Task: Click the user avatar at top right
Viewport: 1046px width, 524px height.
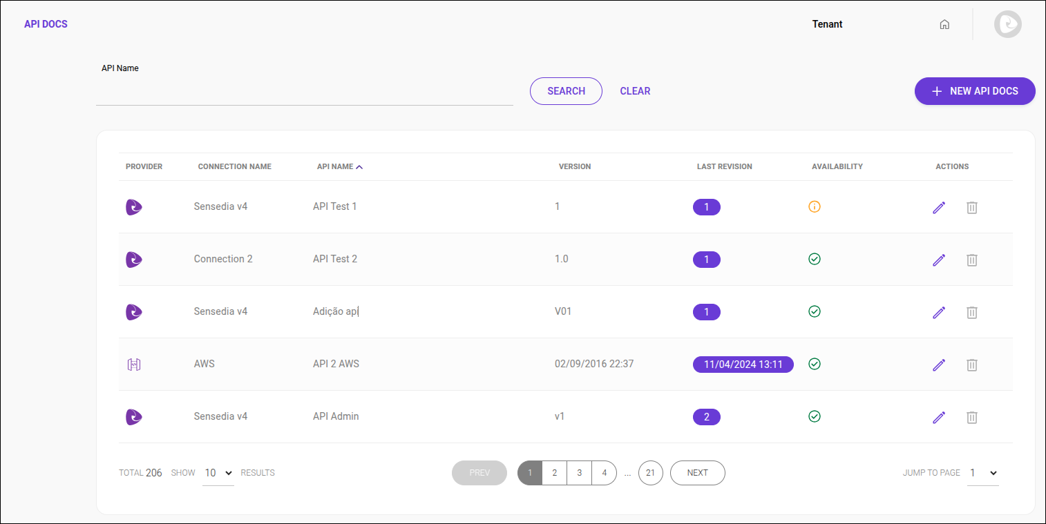Action: pos(1008,23)
